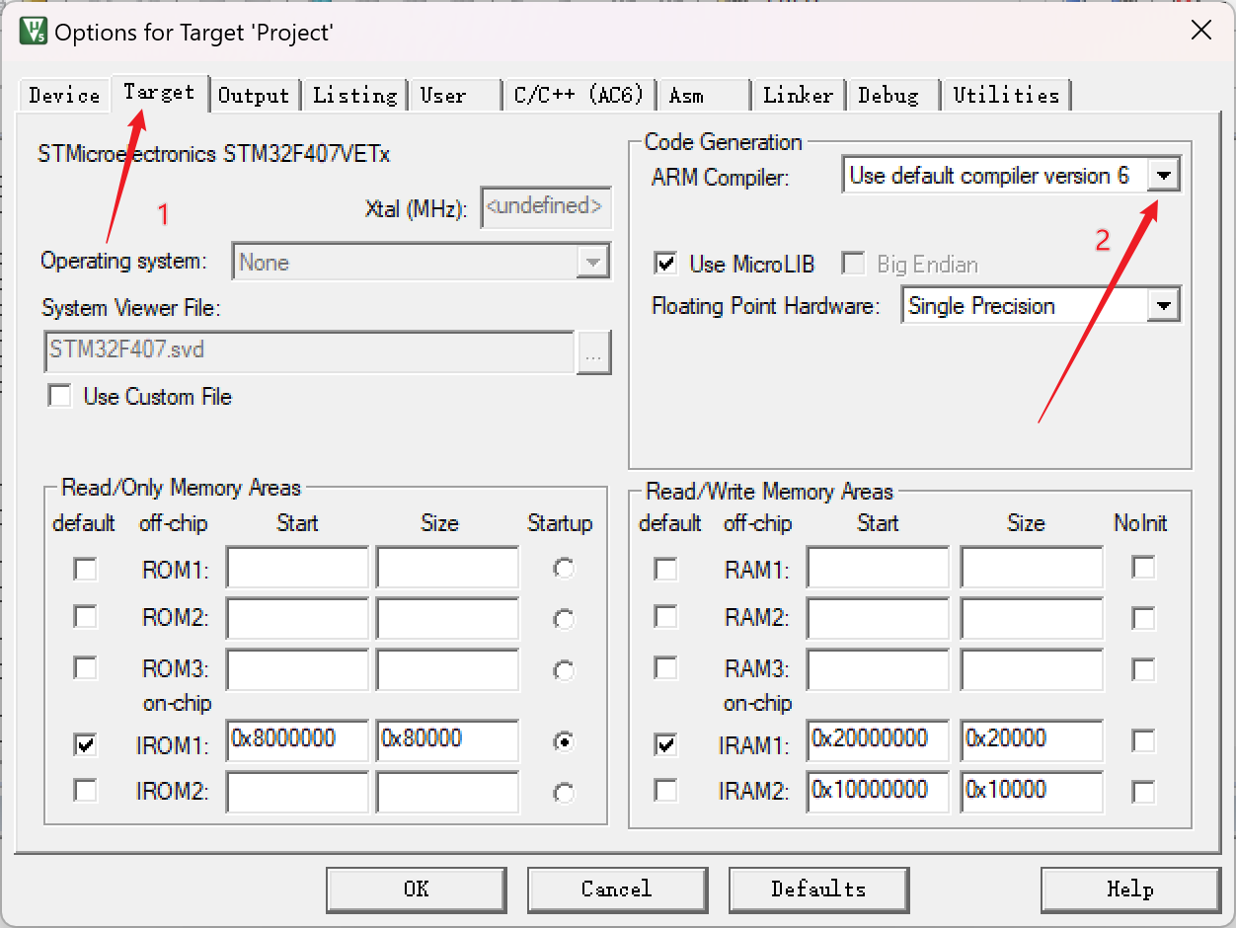This screenshot has height=928, width=1236.
Task: Edit the IRAM1 Start address 0x20000000
Action: [x=878, y=741]
